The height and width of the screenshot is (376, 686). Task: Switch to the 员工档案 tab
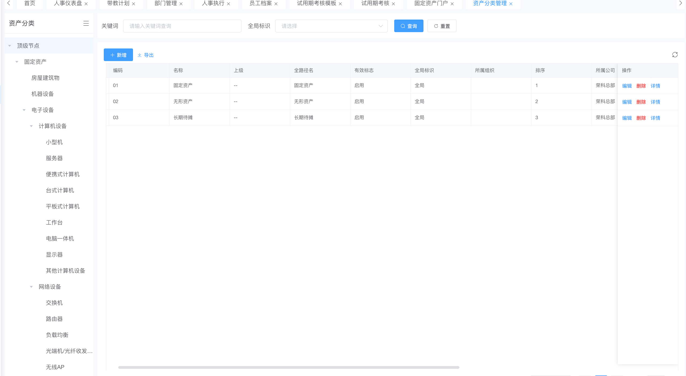click(260, 3)
